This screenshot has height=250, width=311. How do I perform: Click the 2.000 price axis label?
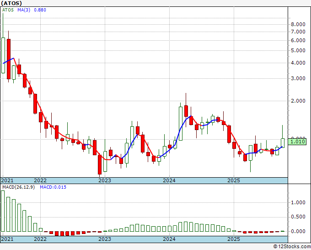point(298,101)
